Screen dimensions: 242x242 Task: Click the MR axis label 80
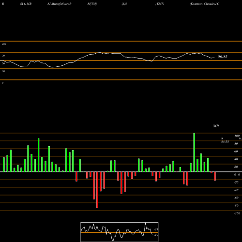(236, 144)
